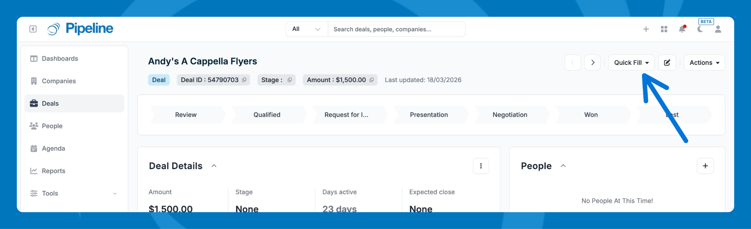The height and width of the screenshot is (229, 751).
Task: Open the Actions dropdown
Action: (x=704, y=63)
